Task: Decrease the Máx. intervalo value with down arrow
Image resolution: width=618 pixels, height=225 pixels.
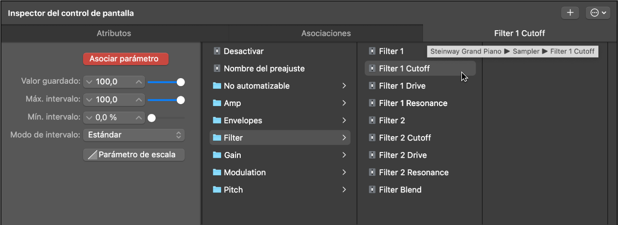Action: coord(90,100)
